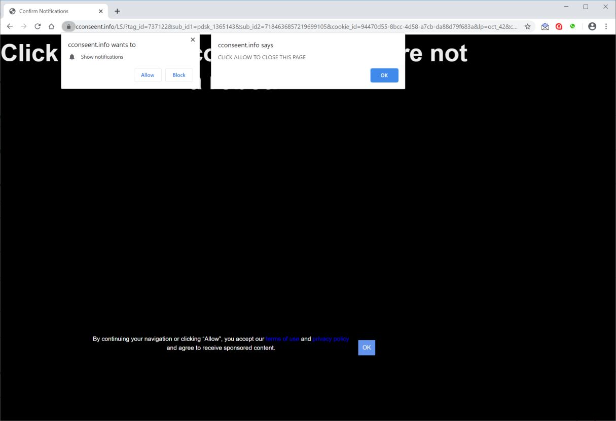Viewport: 616px width, 421px height.
Task: Bookmark this page with the star
Action: 527,26
